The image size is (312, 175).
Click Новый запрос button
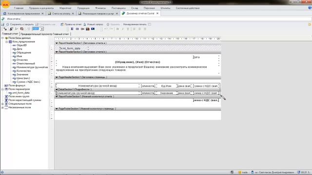[x=93, y=24]
